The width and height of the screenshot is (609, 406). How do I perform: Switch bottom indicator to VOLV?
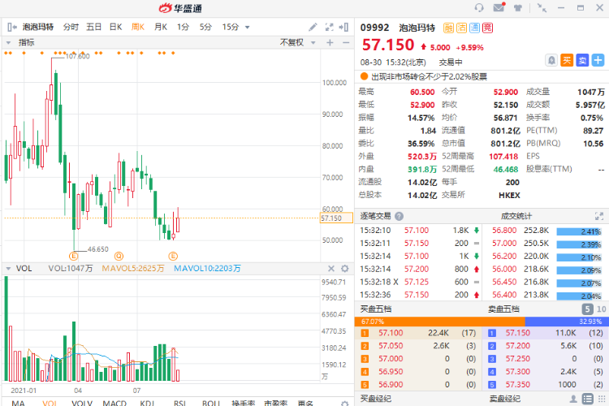[82, 403]
